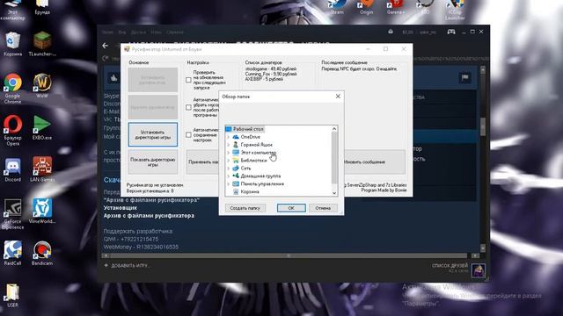Open World of Warcraft desktop icon
The height and width of the screenshot is (316, 563).
(42, 85)
